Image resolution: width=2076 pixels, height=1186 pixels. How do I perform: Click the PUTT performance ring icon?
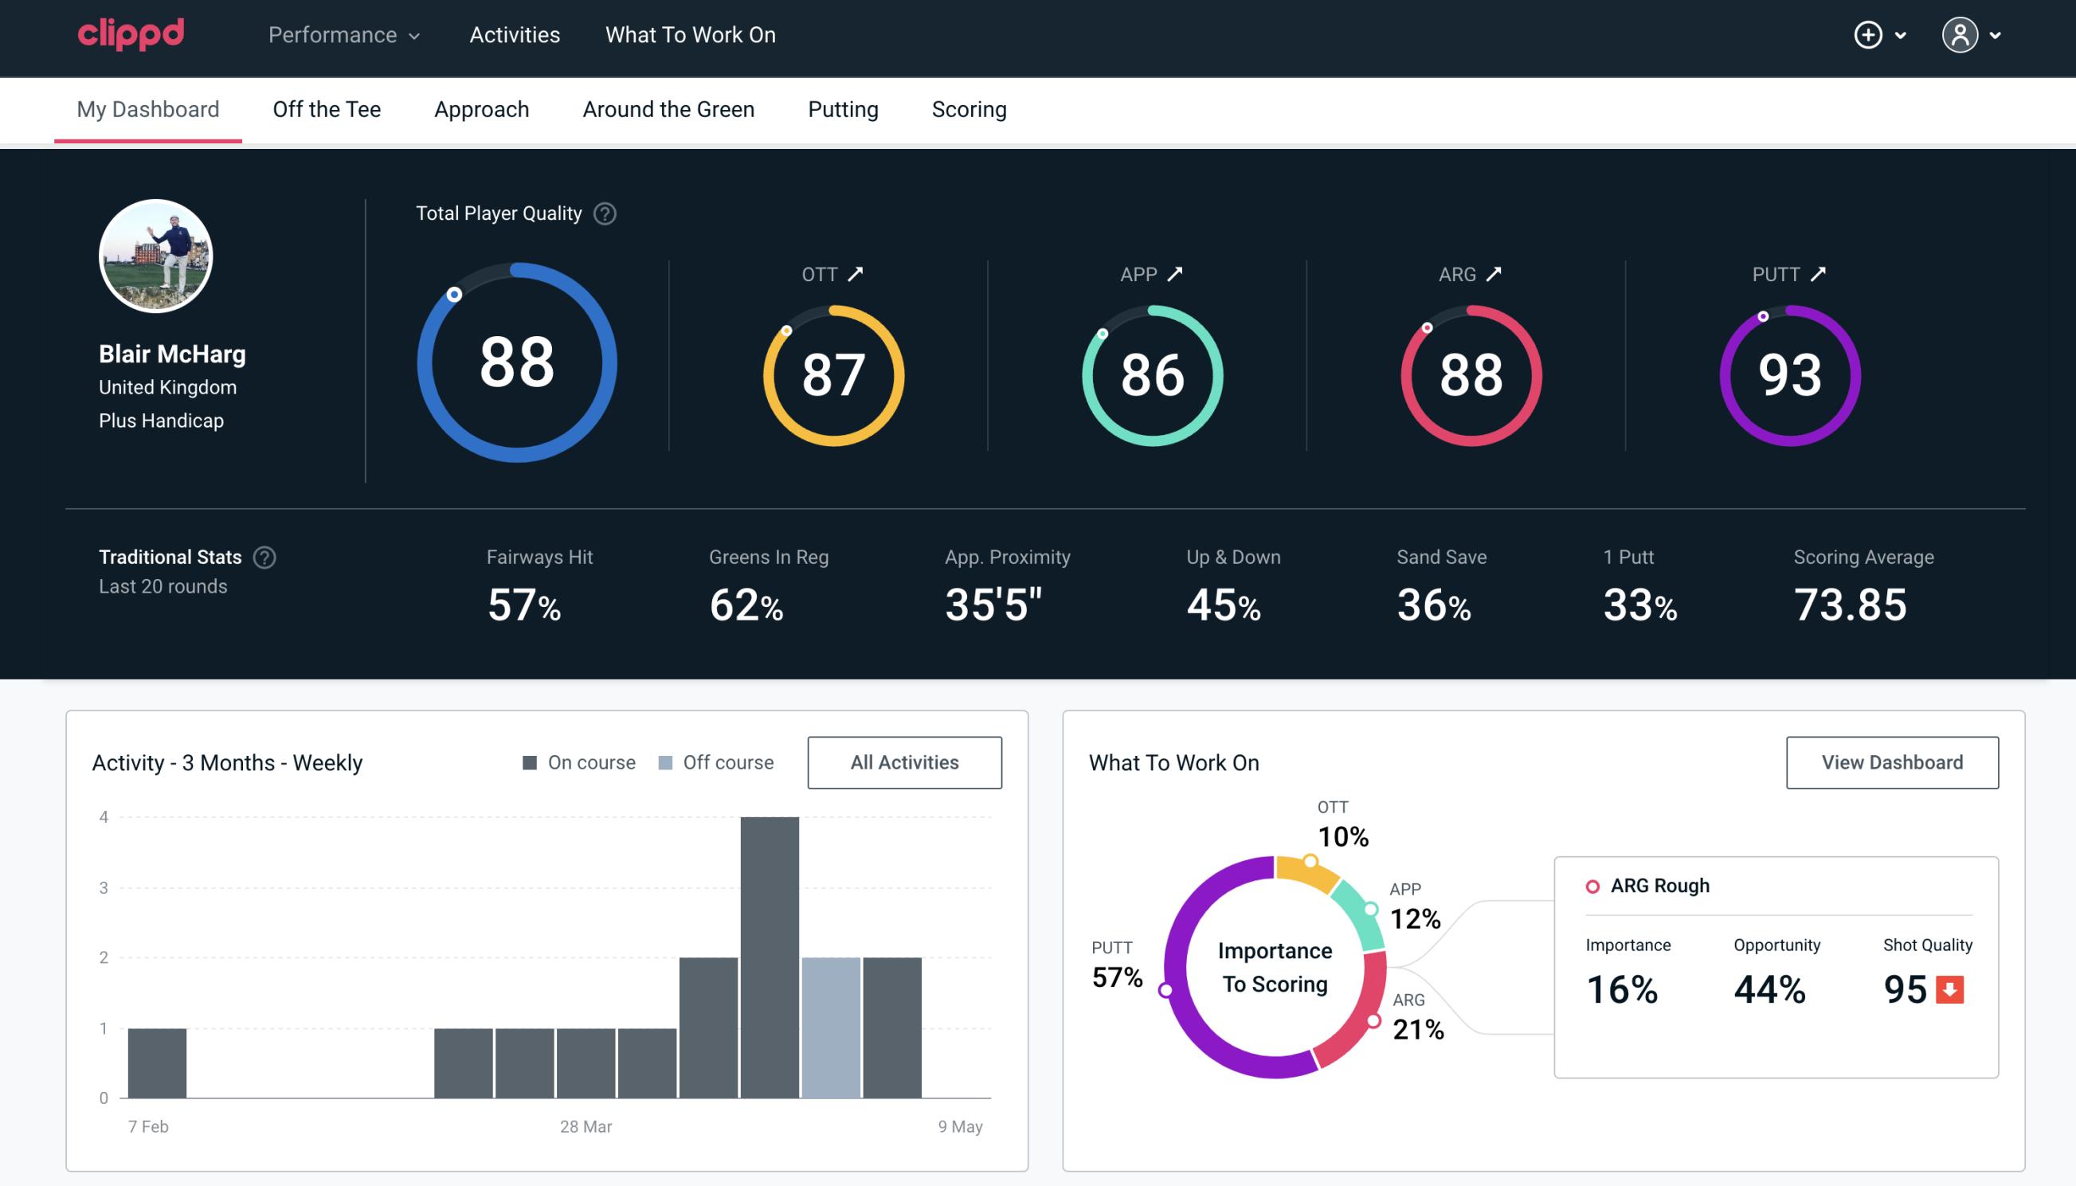(1789, 374)
